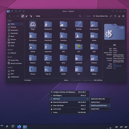Click the house icon in Dolphin toolbar
129x129 pixels.
click(119, 16)
